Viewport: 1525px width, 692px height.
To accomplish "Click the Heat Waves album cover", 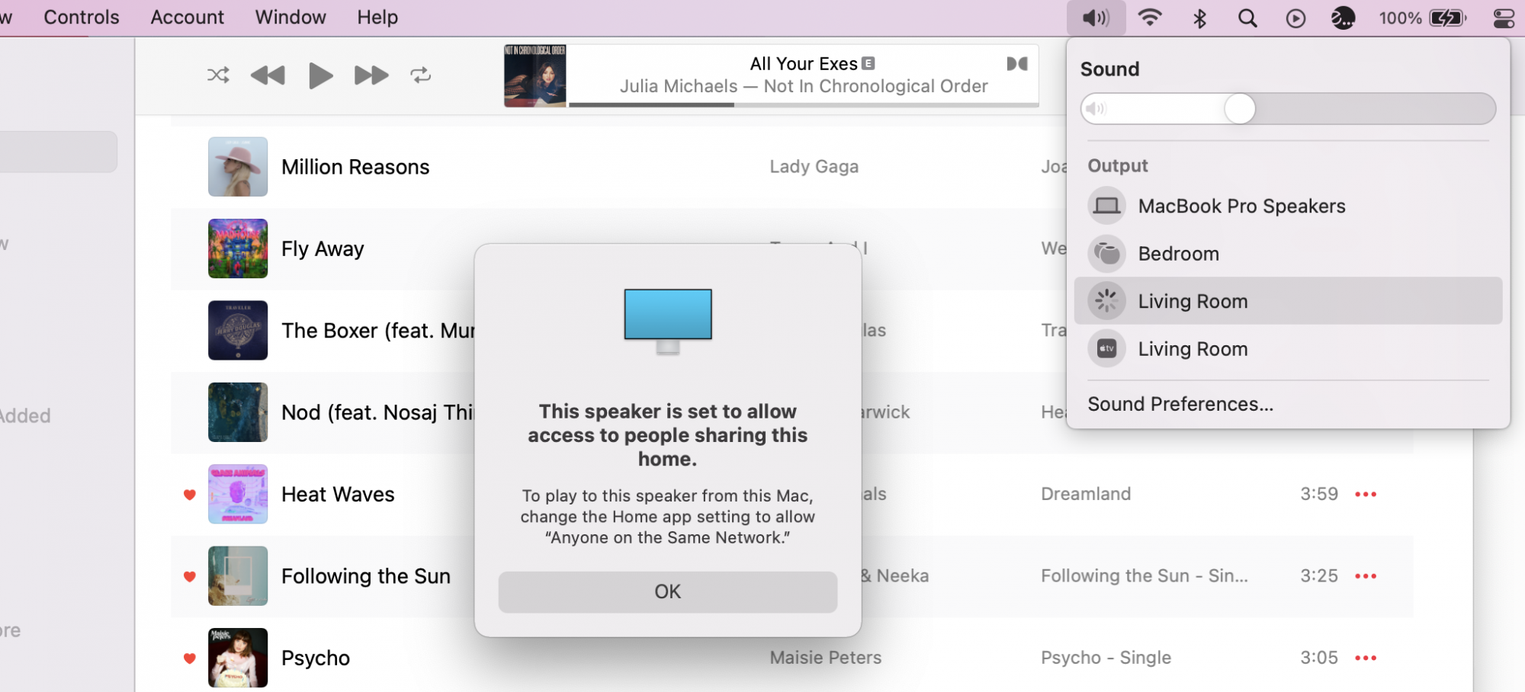I will point(238,494).
